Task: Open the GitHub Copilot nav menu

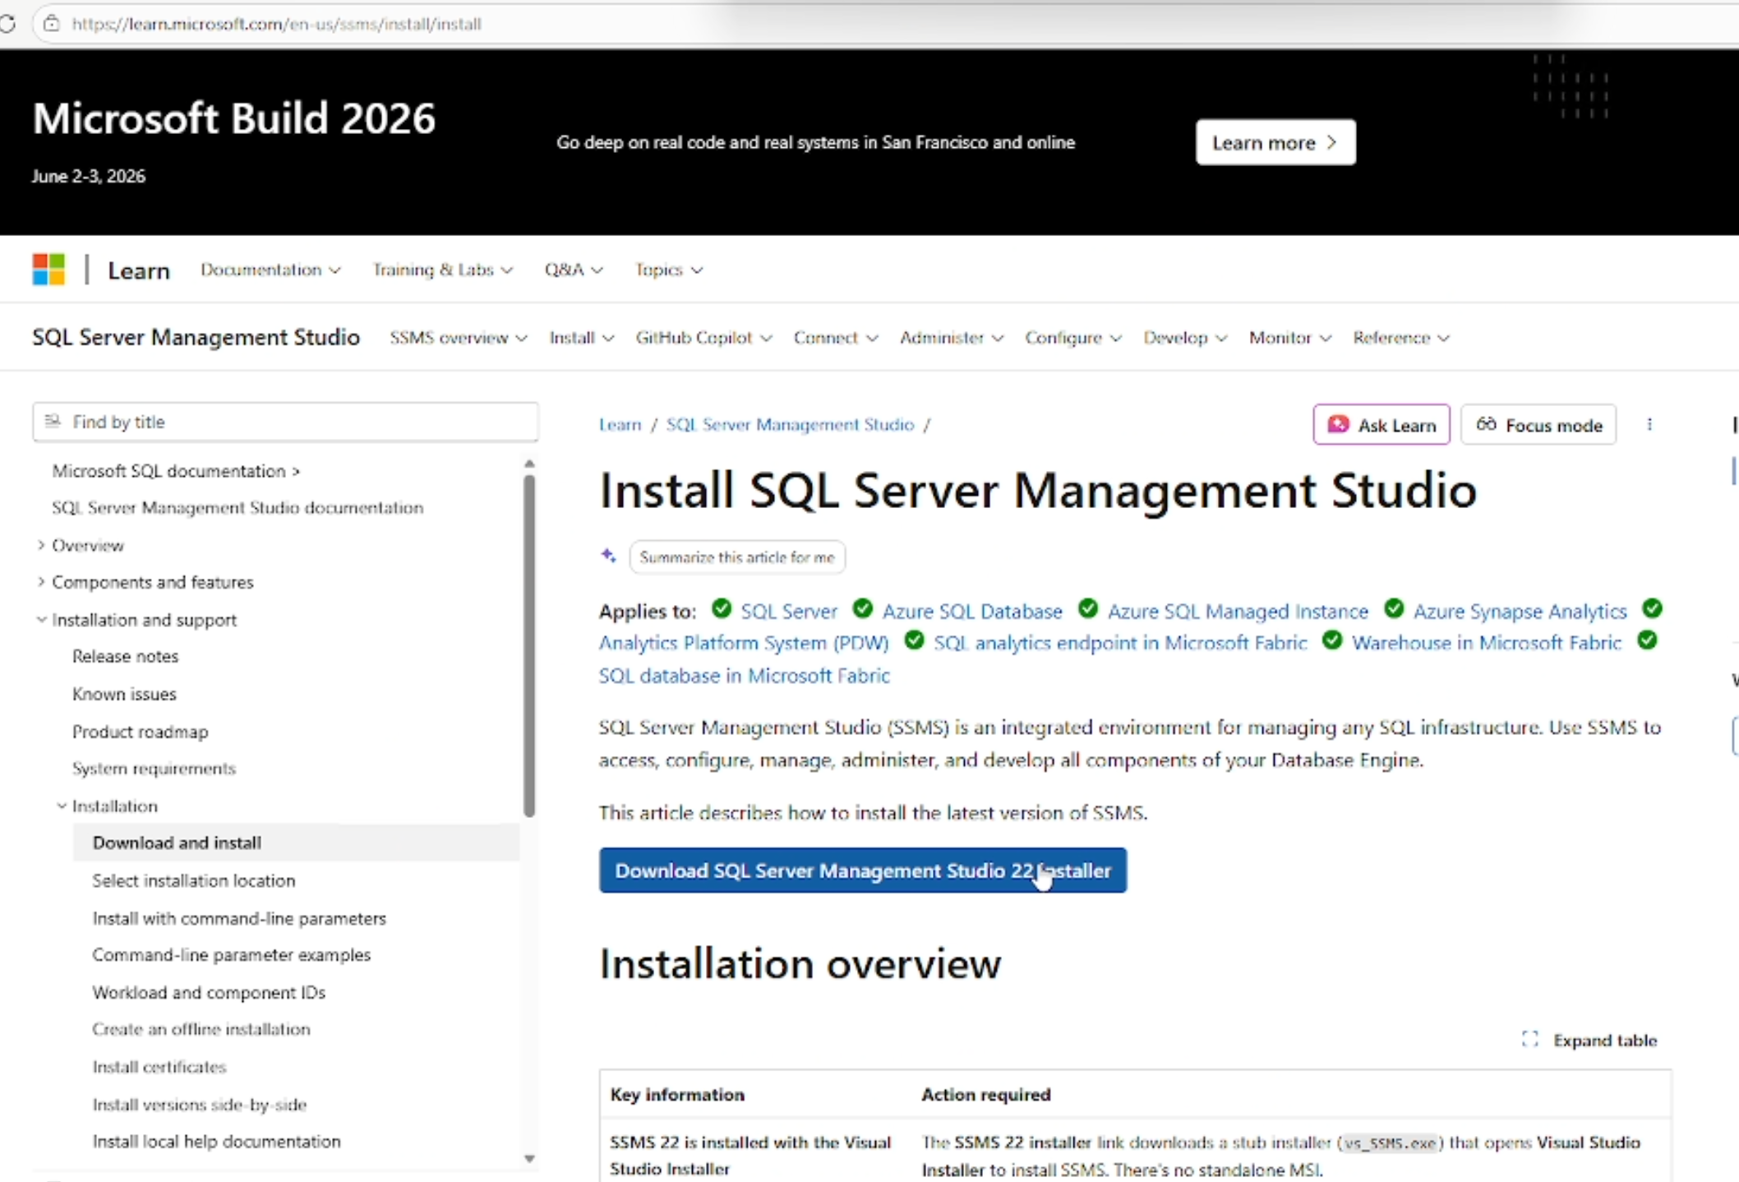Action: [x=703, y=338]
